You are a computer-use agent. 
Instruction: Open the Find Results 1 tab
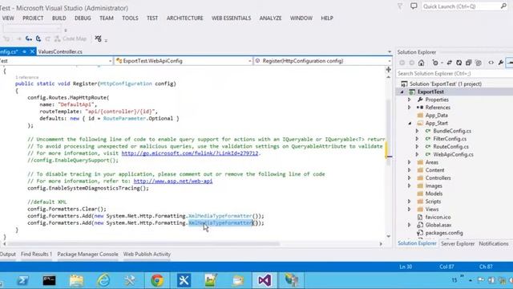[x=36, y=254]
